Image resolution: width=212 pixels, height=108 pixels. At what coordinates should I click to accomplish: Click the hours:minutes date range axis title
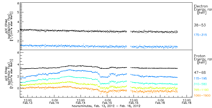coord(106,106)
